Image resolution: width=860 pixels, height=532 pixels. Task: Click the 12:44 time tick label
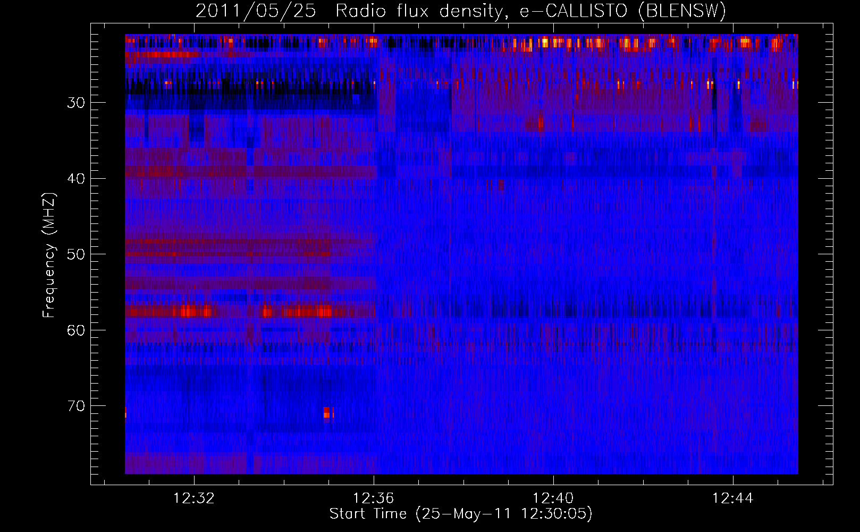point(733,498)
